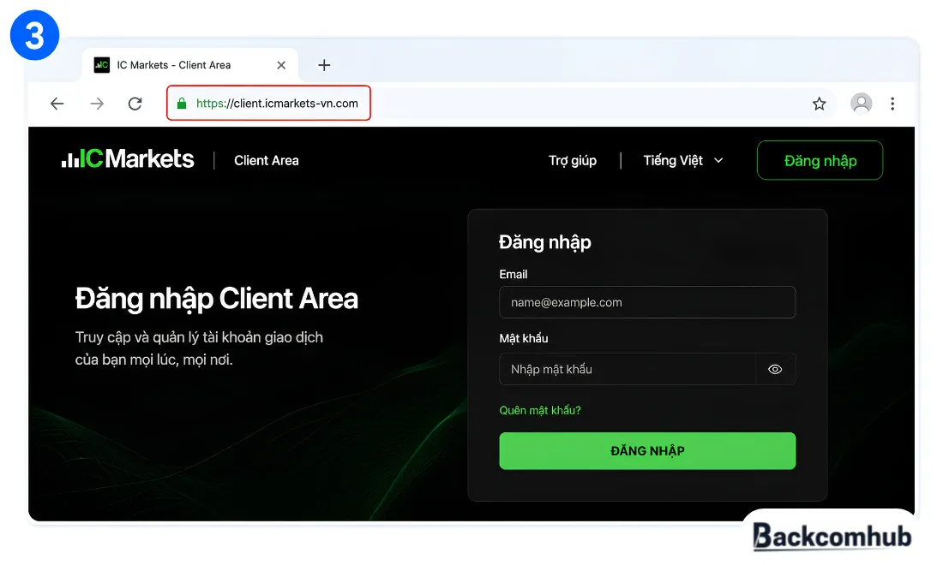
Task: Go forward with the browser forward arrow
Action: [97, 104]
